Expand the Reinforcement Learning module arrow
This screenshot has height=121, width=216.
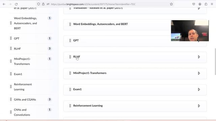pos(199,106)
